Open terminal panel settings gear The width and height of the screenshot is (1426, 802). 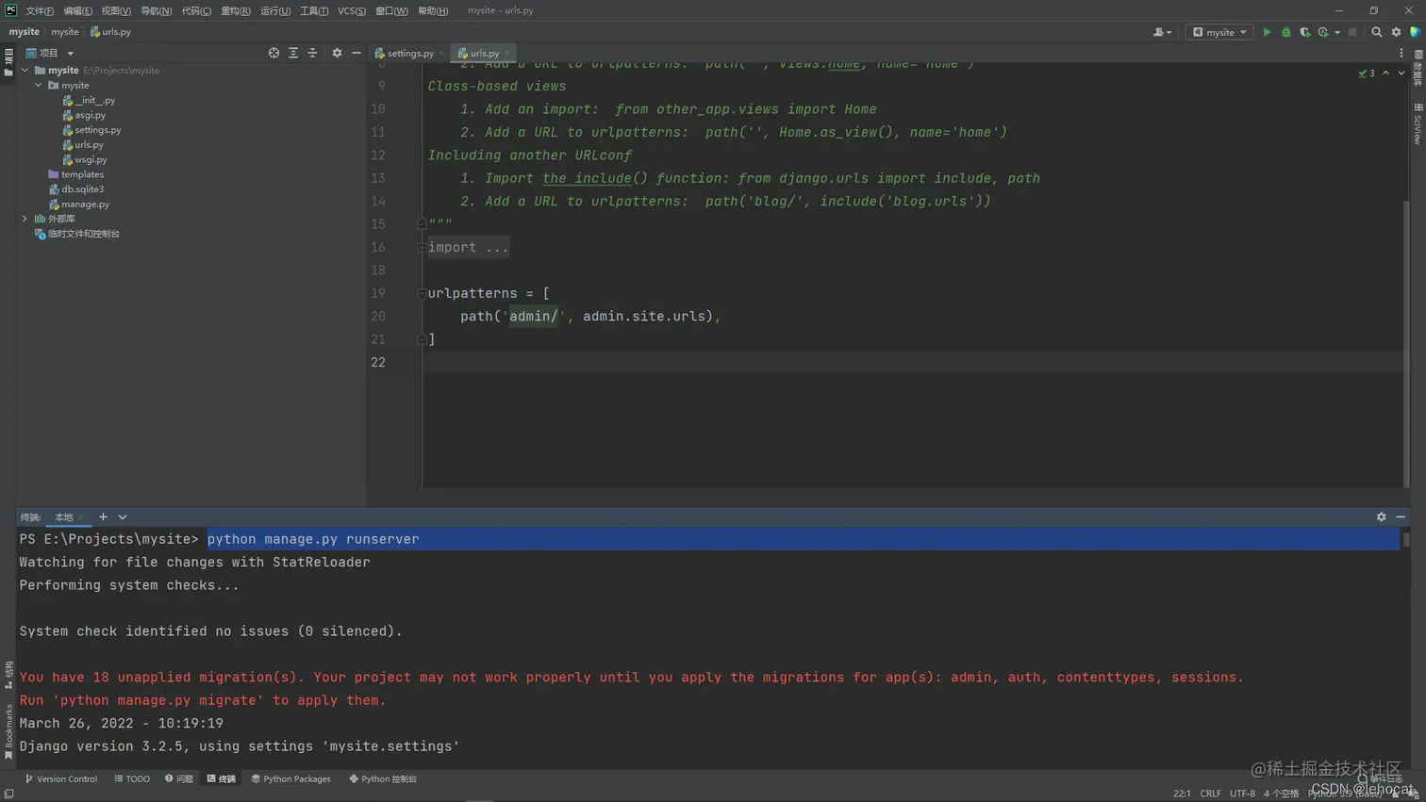tap(1381, 516)
